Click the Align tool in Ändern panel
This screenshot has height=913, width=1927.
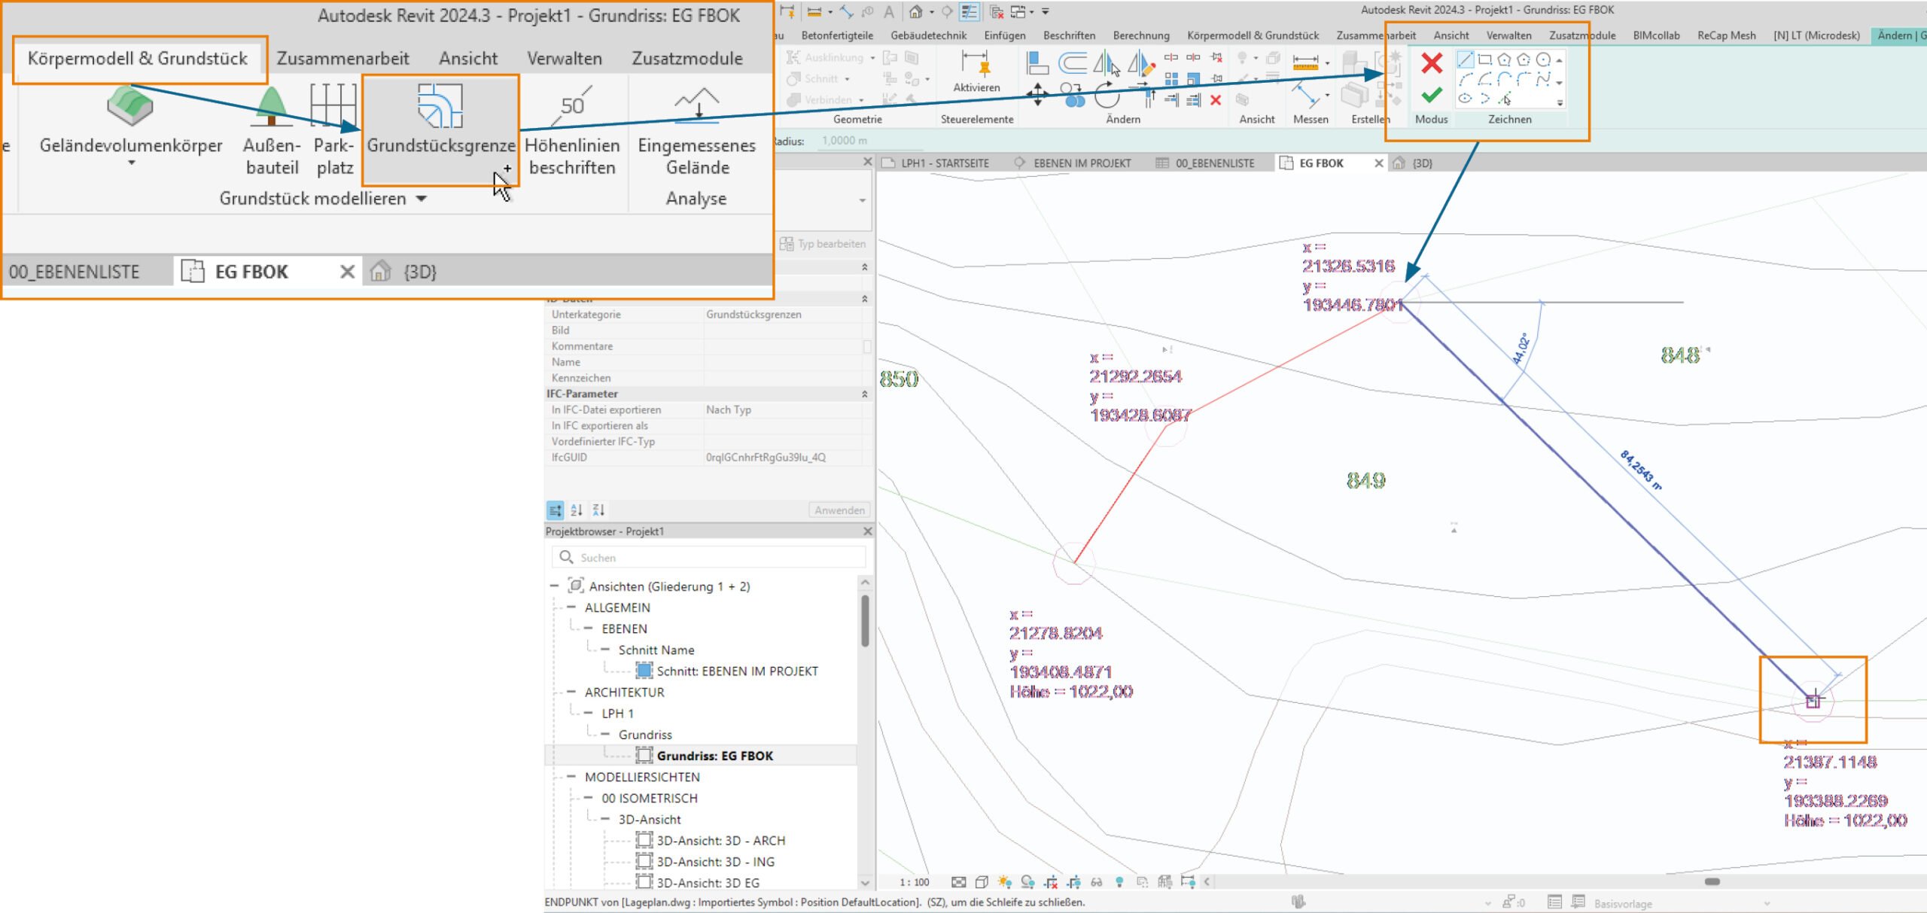point(1037,63)
